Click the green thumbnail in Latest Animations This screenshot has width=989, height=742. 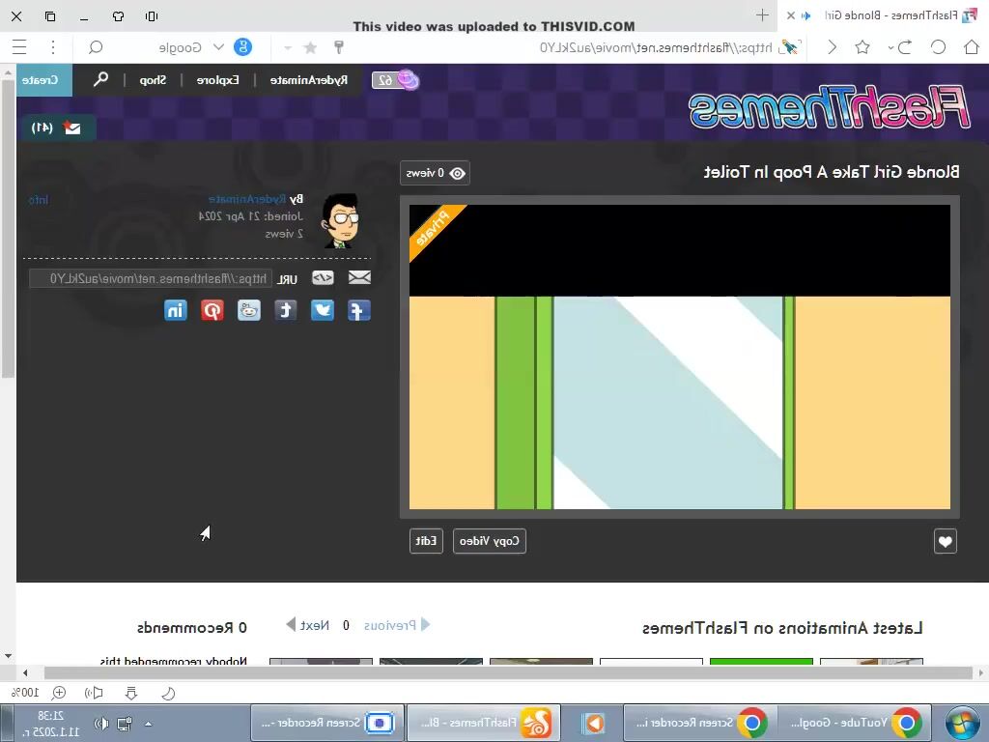[x=761, y=661]
